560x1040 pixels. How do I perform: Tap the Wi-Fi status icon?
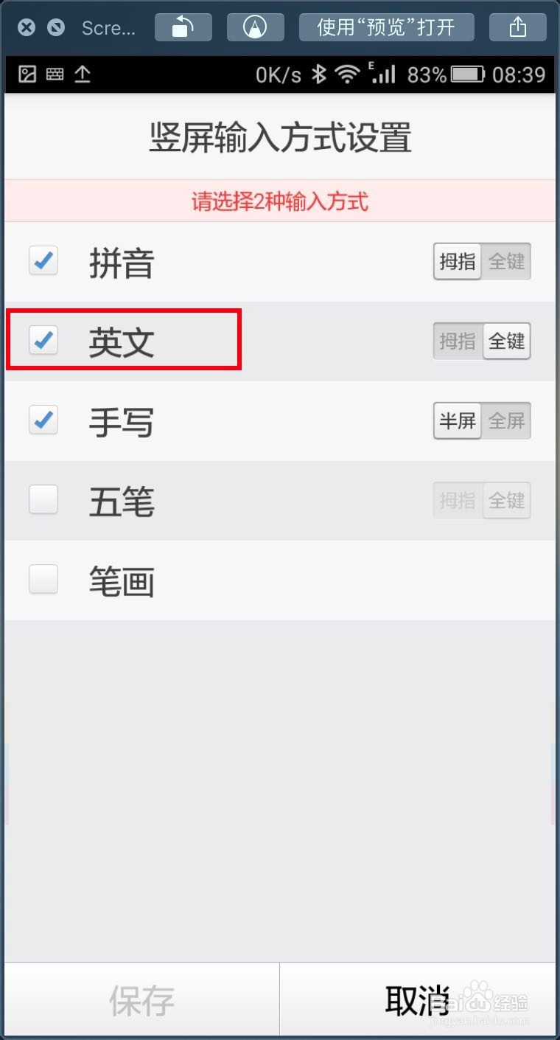pyautogui.click(x=346, y=74)
